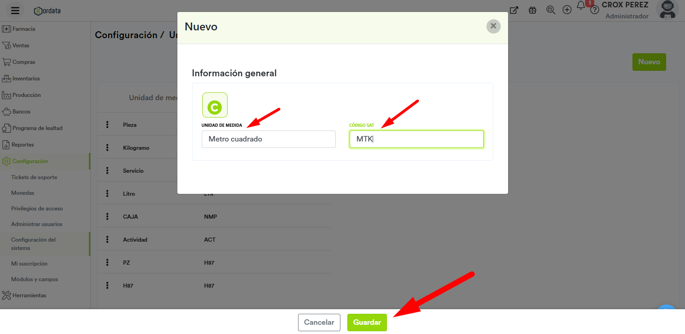Click the external link icon in header
The image size is (685, 334).
514,10
